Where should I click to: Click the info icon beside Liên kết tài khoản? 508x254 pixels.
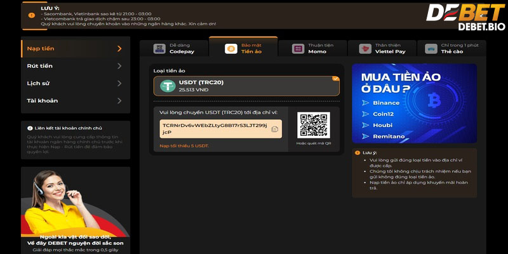(x=30, y=128)
